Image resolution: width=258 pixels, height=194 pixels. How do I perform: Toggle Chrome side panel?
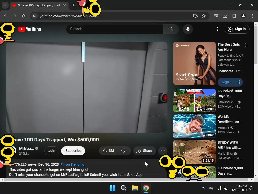pos(234,16)
